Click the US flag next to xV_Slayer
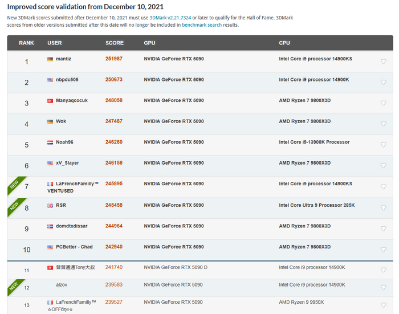The height and width of the screenshot is (314, 399). tap(50, 164)
